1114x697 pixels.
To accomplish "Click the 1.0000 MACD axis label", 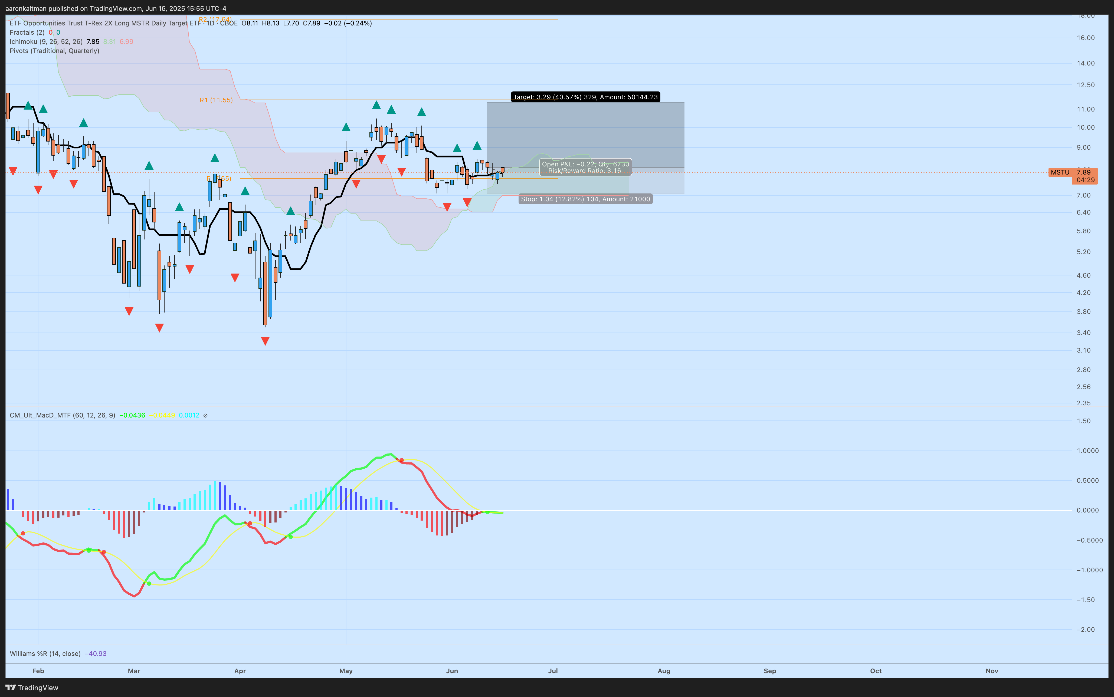I will pyautogui.click(x=1088, y=451).
